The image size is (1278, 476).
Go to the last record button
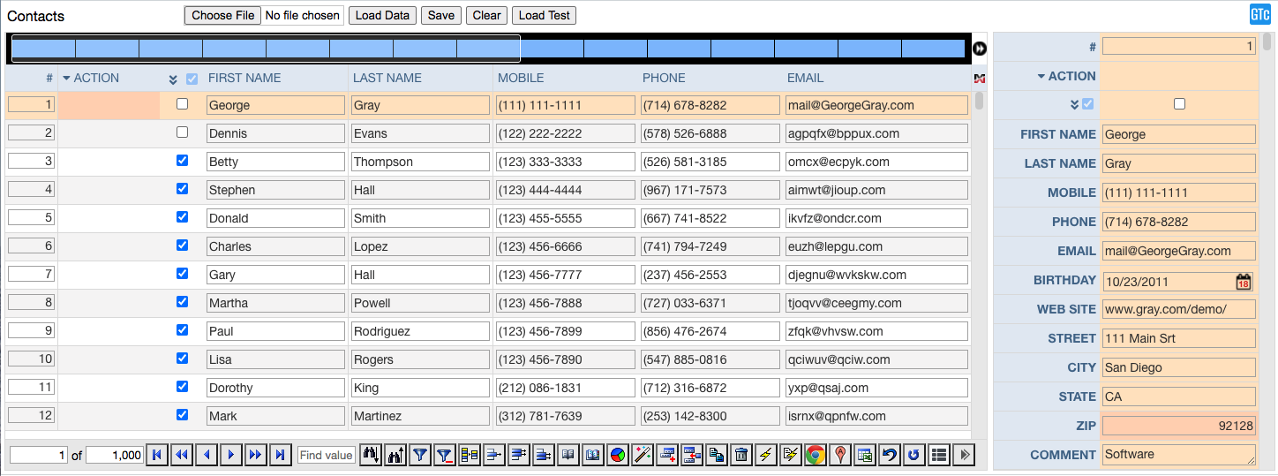pyautogui.click(x=280, y=455)
